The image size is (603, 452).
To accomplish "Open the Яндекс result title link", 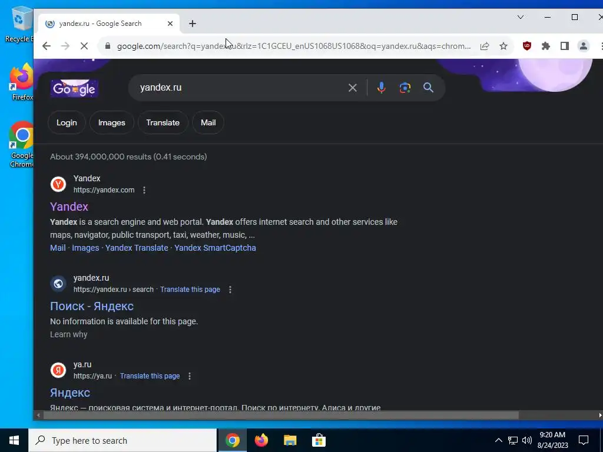I will (x=70, y=393).
